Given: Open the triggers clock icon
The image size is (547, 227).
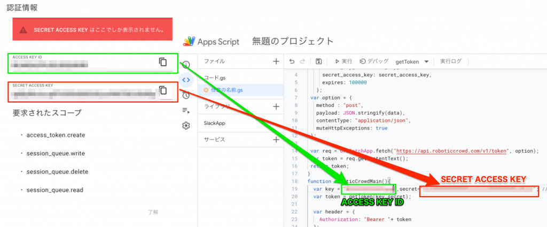Looking at the screenshot, I should click(186, 95).
